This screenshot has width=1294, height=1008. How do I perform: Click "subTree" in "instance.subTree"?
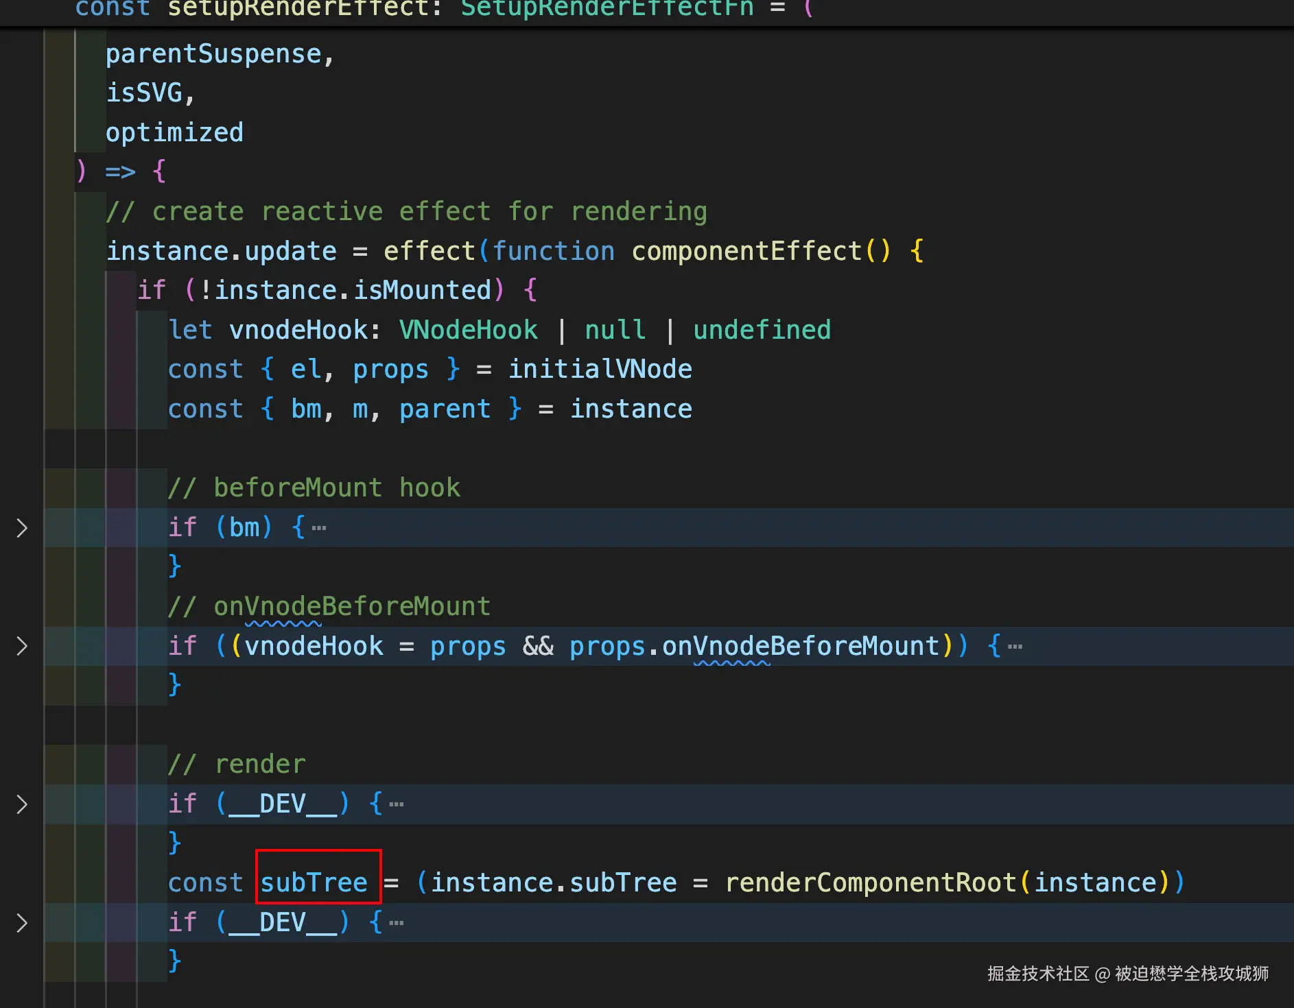tap(623, 883)
